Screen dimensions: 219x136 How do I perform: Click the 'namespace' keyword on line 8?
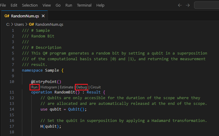pos(32,70)
